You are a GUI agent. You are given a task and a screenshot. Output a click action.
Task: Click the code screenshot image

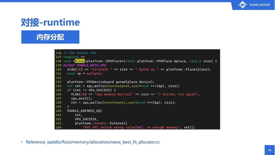tap(137, 89)
